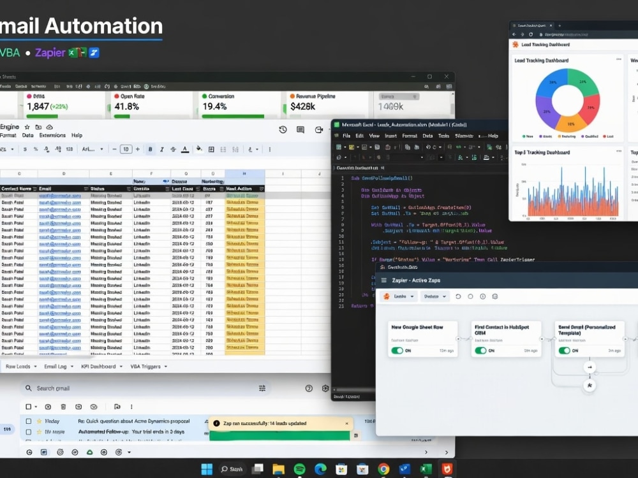Apply strikethrough in Sheets toolbar
Screen dimensions: 638x478
(174, 150)
